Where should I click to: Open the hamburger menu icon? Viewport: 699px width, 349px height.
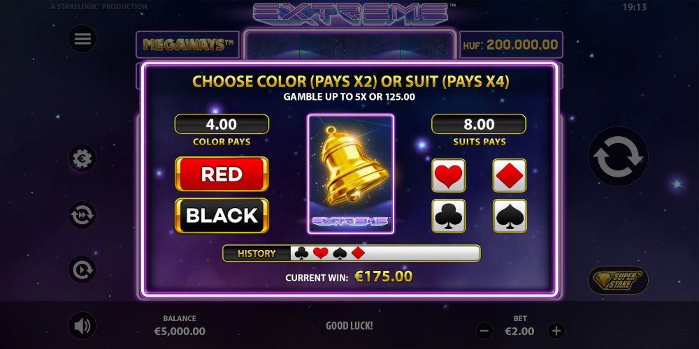(82, 38)
